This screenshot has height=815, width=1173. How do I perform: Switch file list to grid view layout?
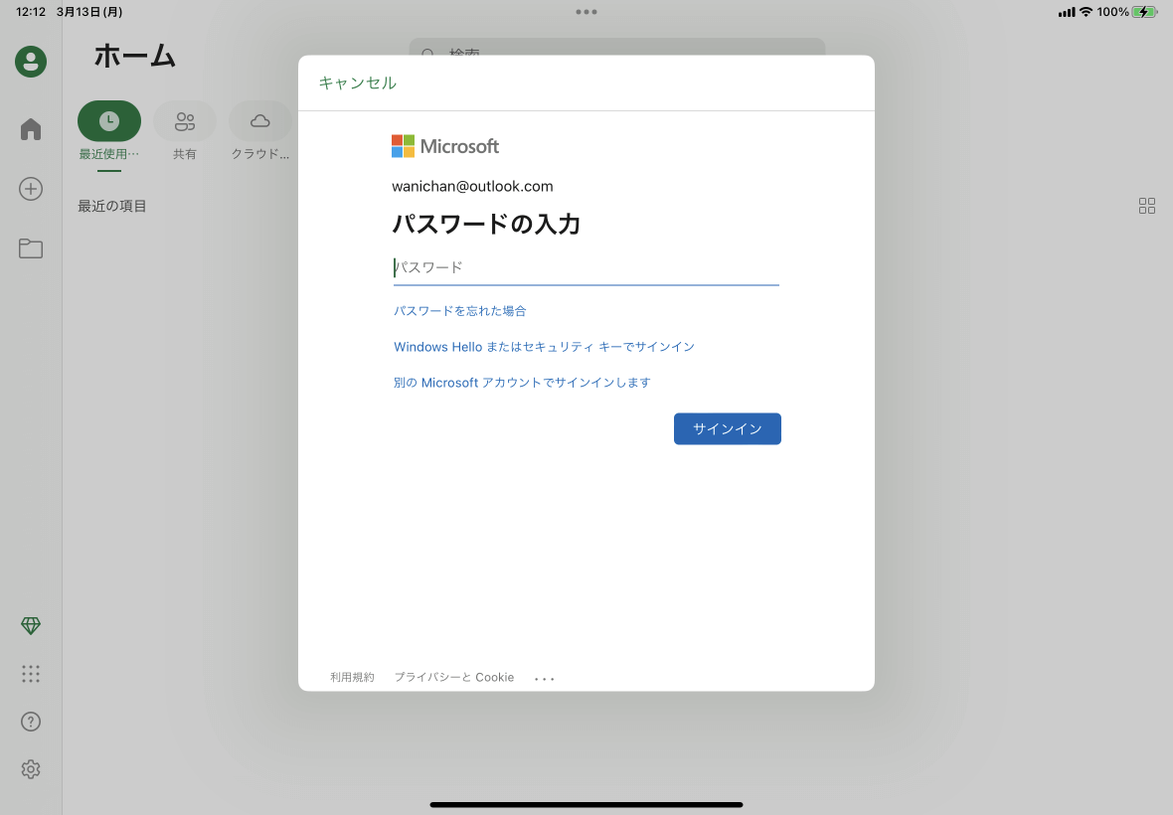(1146, 206)
